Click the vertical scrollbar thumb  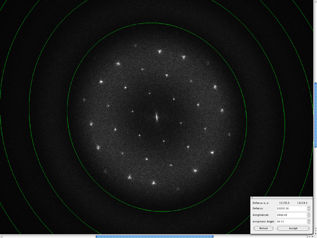(x=315, y=115)
